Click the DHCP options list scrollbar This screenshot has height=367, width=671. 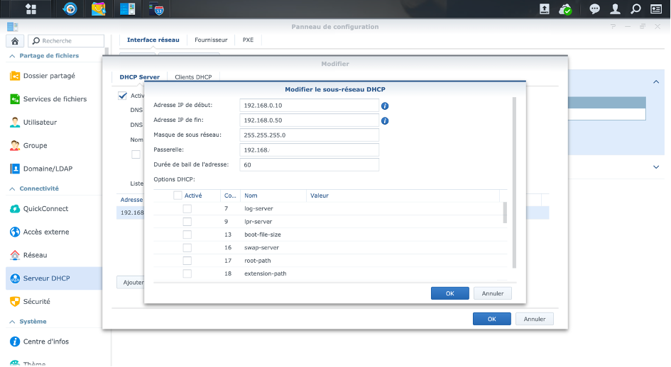click(x=506, y=213)
